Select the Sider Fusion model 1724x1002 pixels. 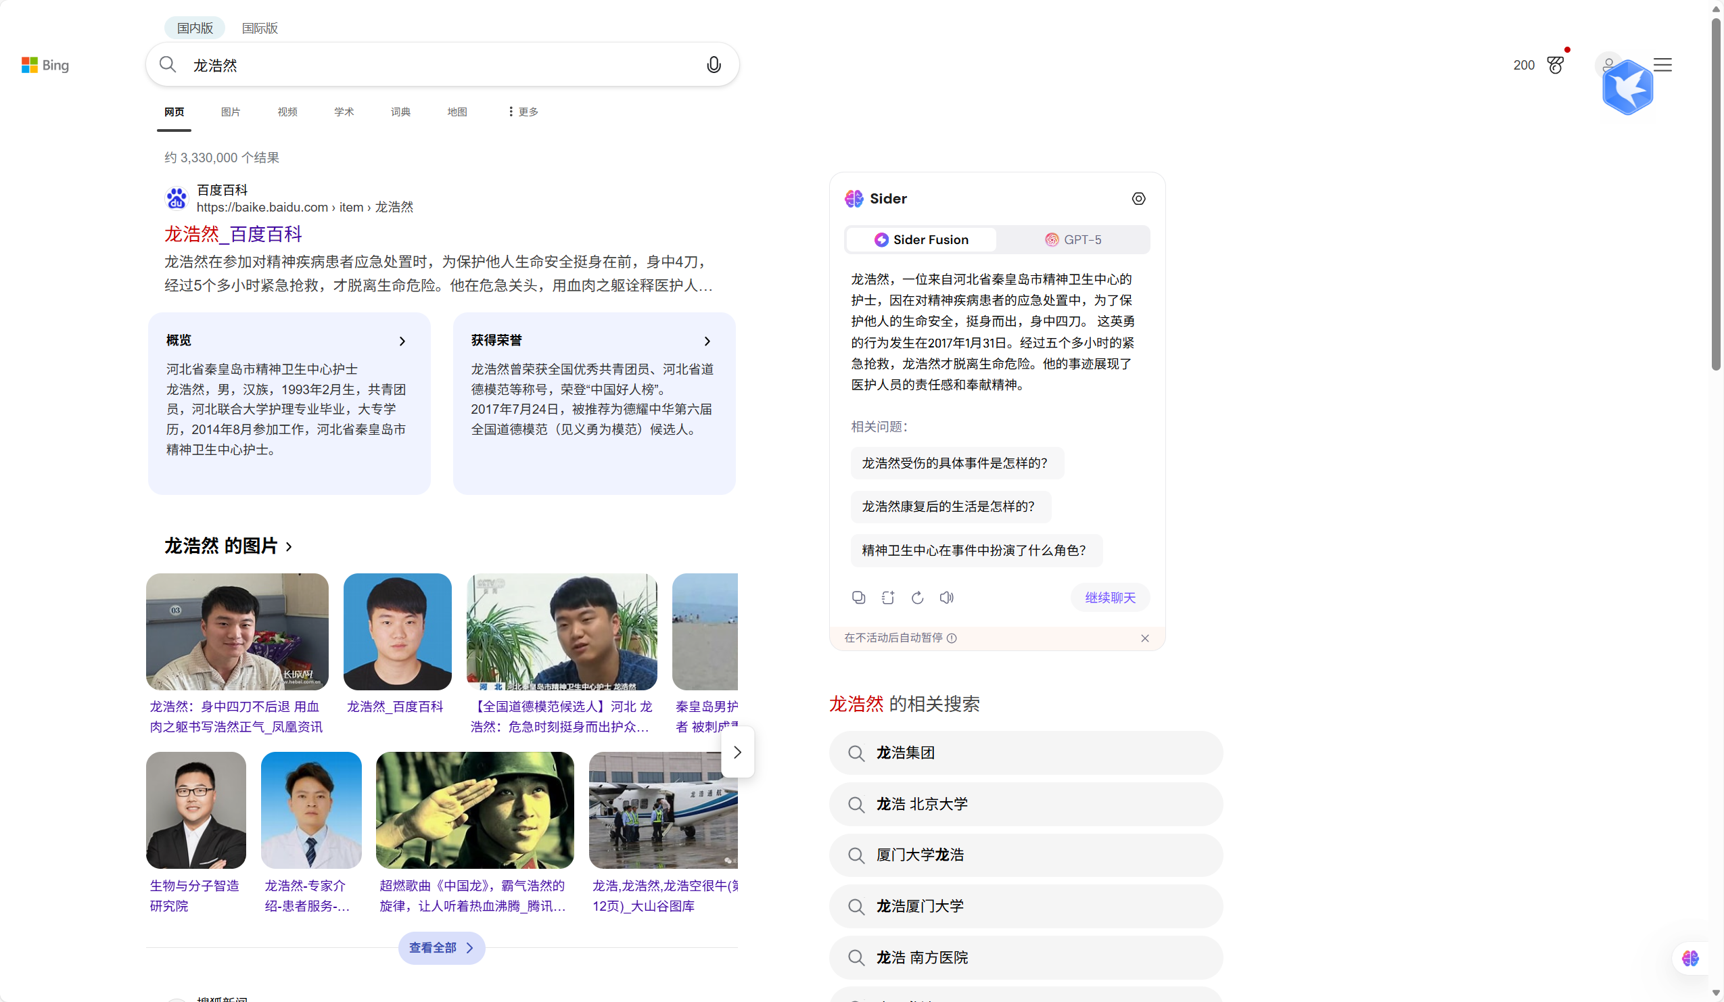[x=921, y=239]
